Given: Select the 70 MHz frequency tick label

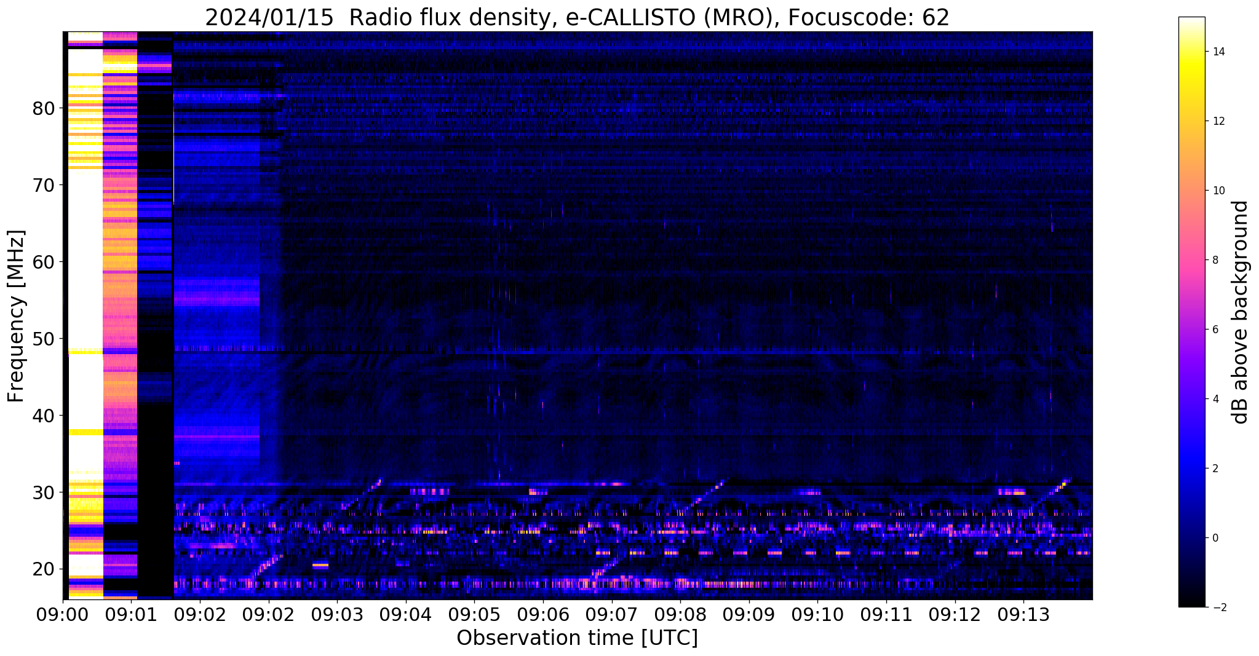Looking at the screenshot, I should [x=44, y=185].
